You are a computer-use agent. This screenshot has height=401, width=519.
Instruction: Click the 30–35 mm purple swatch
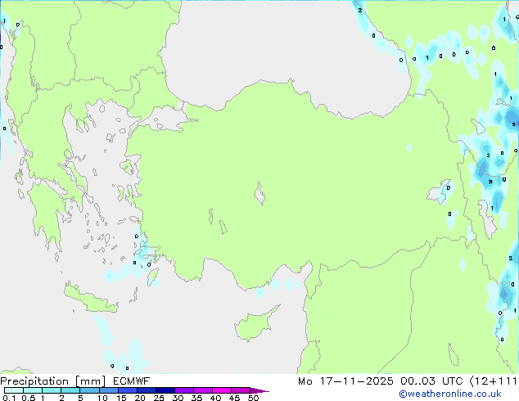tap(184, 390)
